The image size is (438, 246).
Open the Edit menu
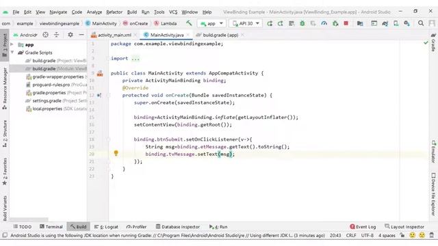click(27, 12)
